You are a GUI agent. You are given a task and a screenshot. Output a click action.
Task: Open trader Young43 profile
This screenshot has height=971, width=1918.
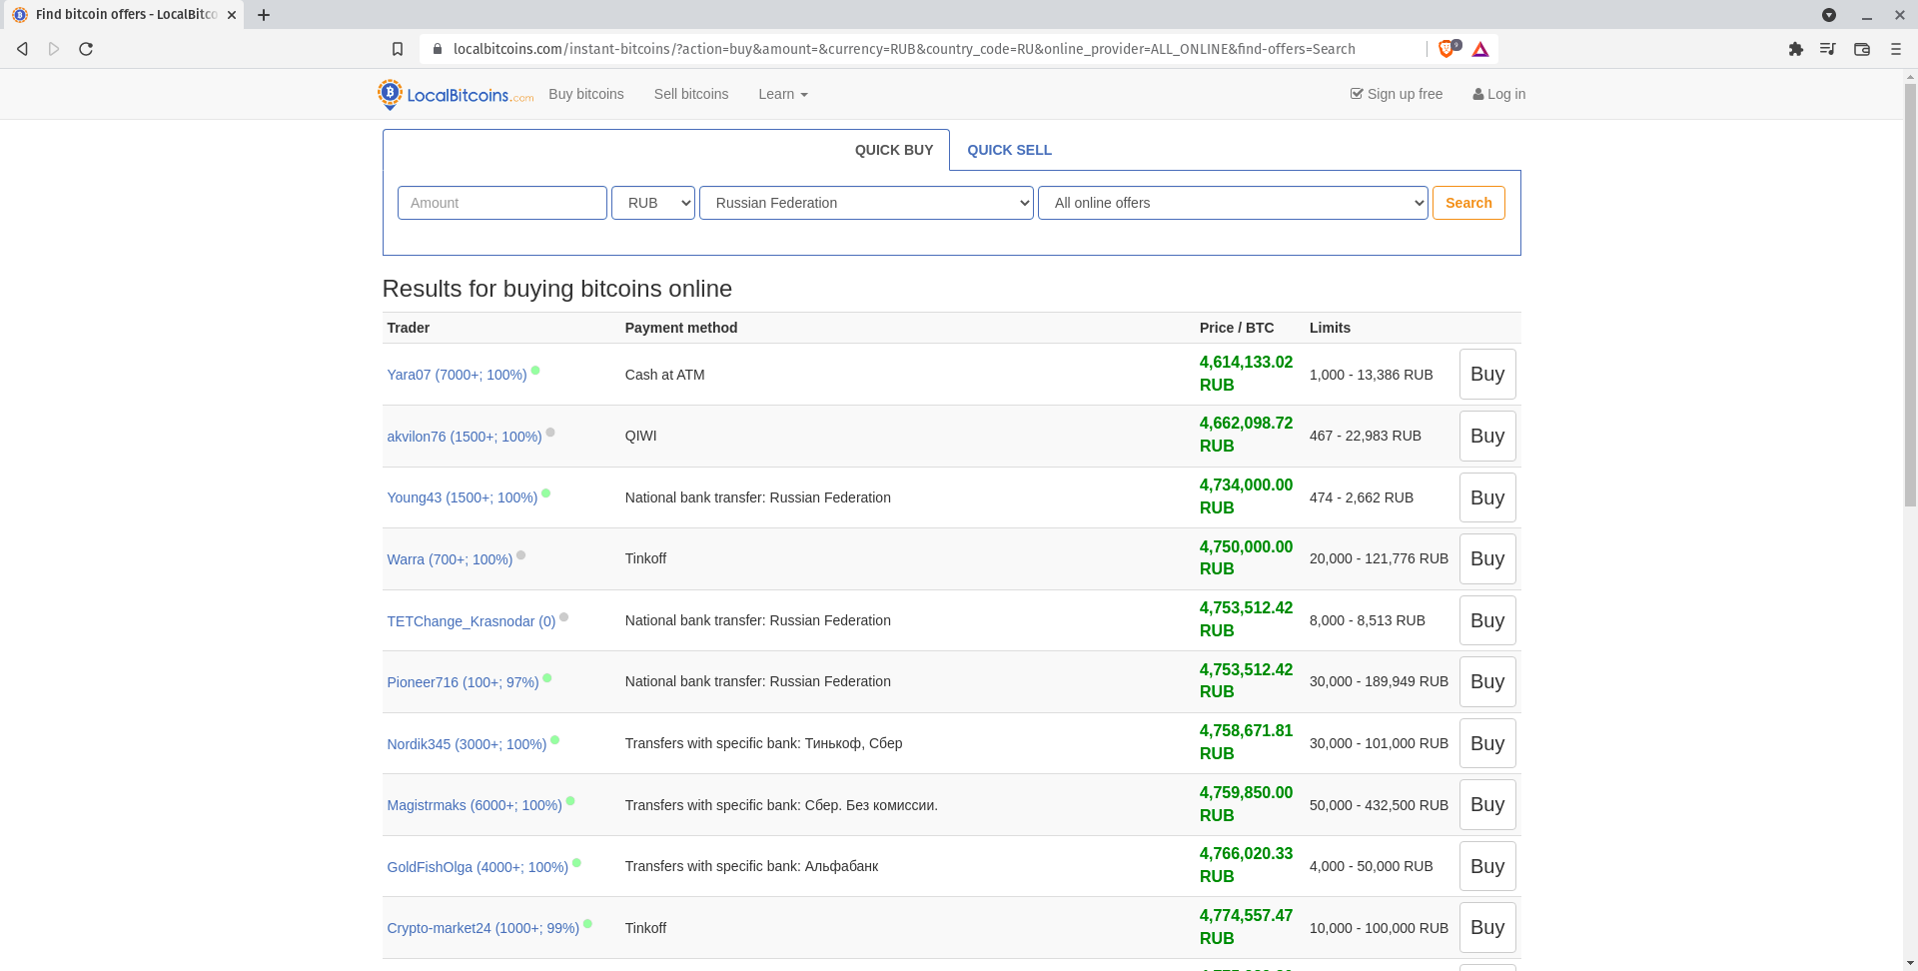pos(463,497)
